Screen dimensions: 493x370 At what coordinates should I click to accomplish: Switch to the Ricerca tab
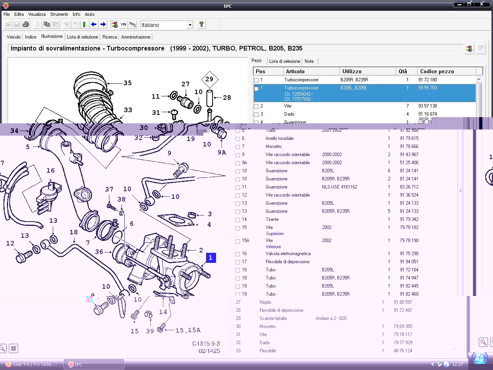[x=109, y=37]
